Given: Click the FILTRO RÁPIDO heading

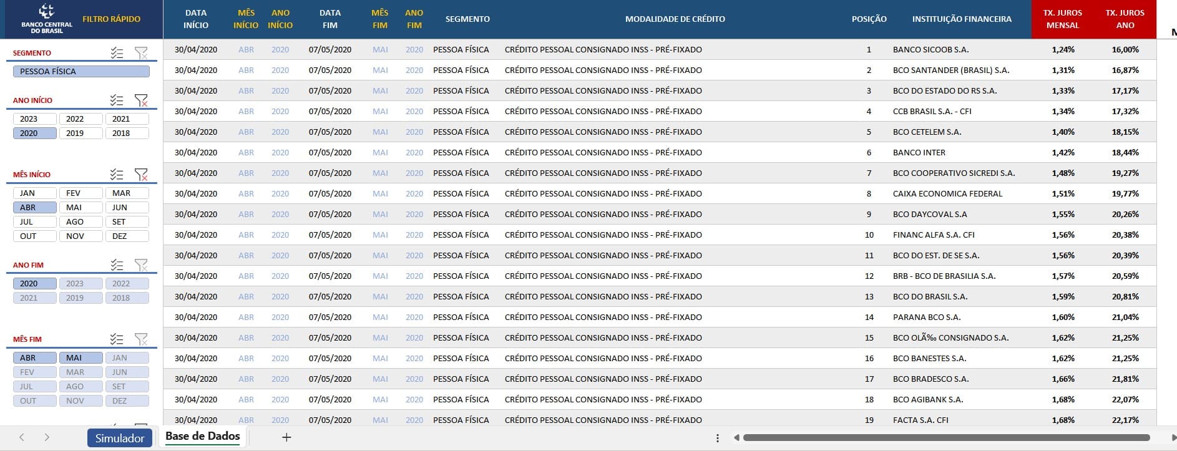Looking at the screenshot, I should (x=112, y=19).
